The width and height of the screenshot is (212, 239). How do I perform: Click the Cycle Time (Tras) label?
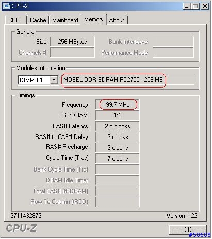67,158
